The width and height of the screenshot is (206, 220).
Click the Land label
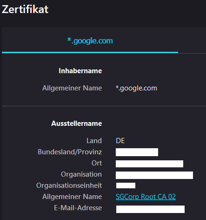[94, 141]
